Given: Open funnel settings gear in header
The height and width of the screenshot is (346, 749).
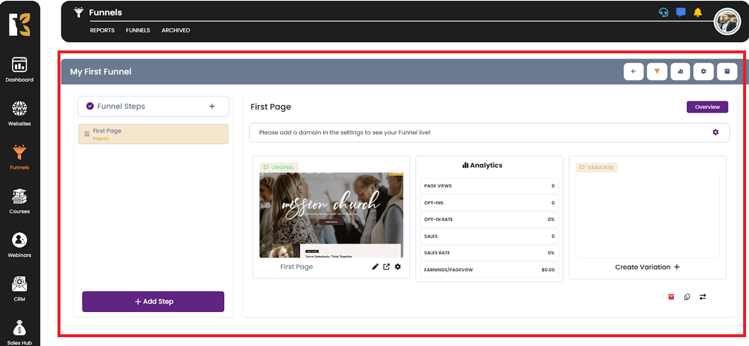Looking at the screenshot, I should 703,72.
